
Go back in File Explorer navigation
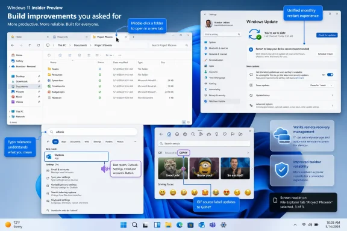(13, 45)
